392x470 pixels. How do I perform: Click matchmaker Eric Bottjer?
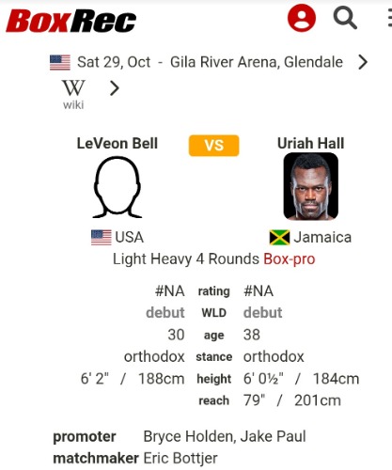(x=180, y=459)
